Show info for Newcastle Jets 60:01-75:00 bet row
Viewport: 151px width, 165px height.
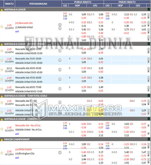tap(148, 88)
